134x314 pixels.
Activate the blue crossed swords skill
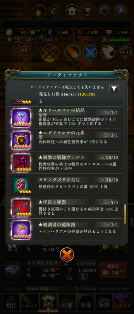click(90, 52)
